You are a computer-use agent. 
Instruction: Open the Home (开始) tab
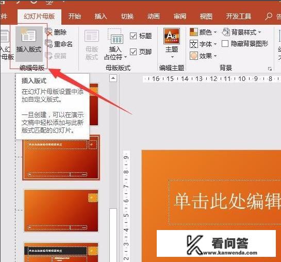75,17
